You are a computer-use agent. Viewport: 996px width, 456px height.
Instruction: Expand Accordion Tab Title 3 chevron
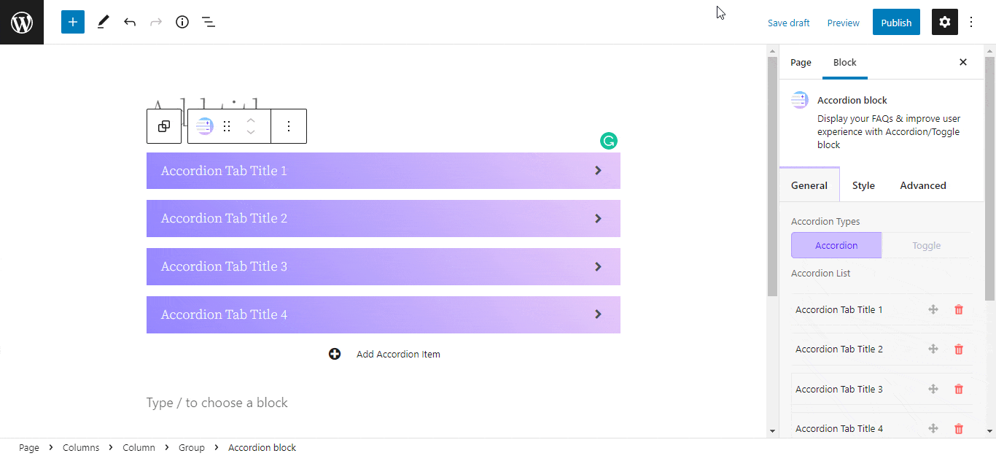click(598, 266)
